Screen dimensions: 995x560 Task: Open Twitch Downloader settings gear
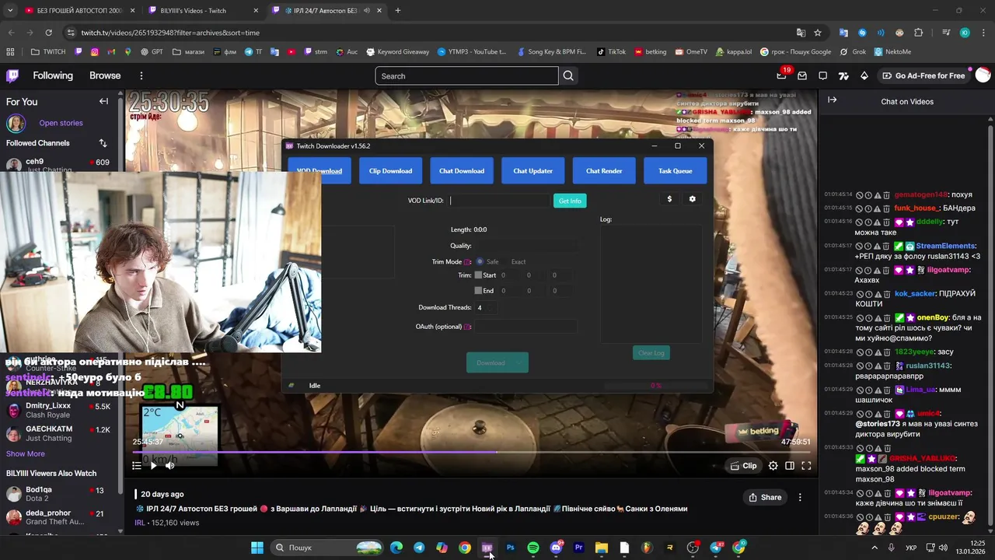pos(693,199)
